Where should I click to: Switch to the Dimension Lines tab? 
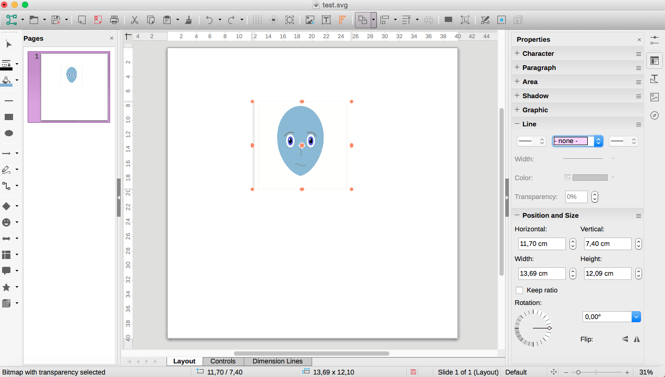click(277, 361)
